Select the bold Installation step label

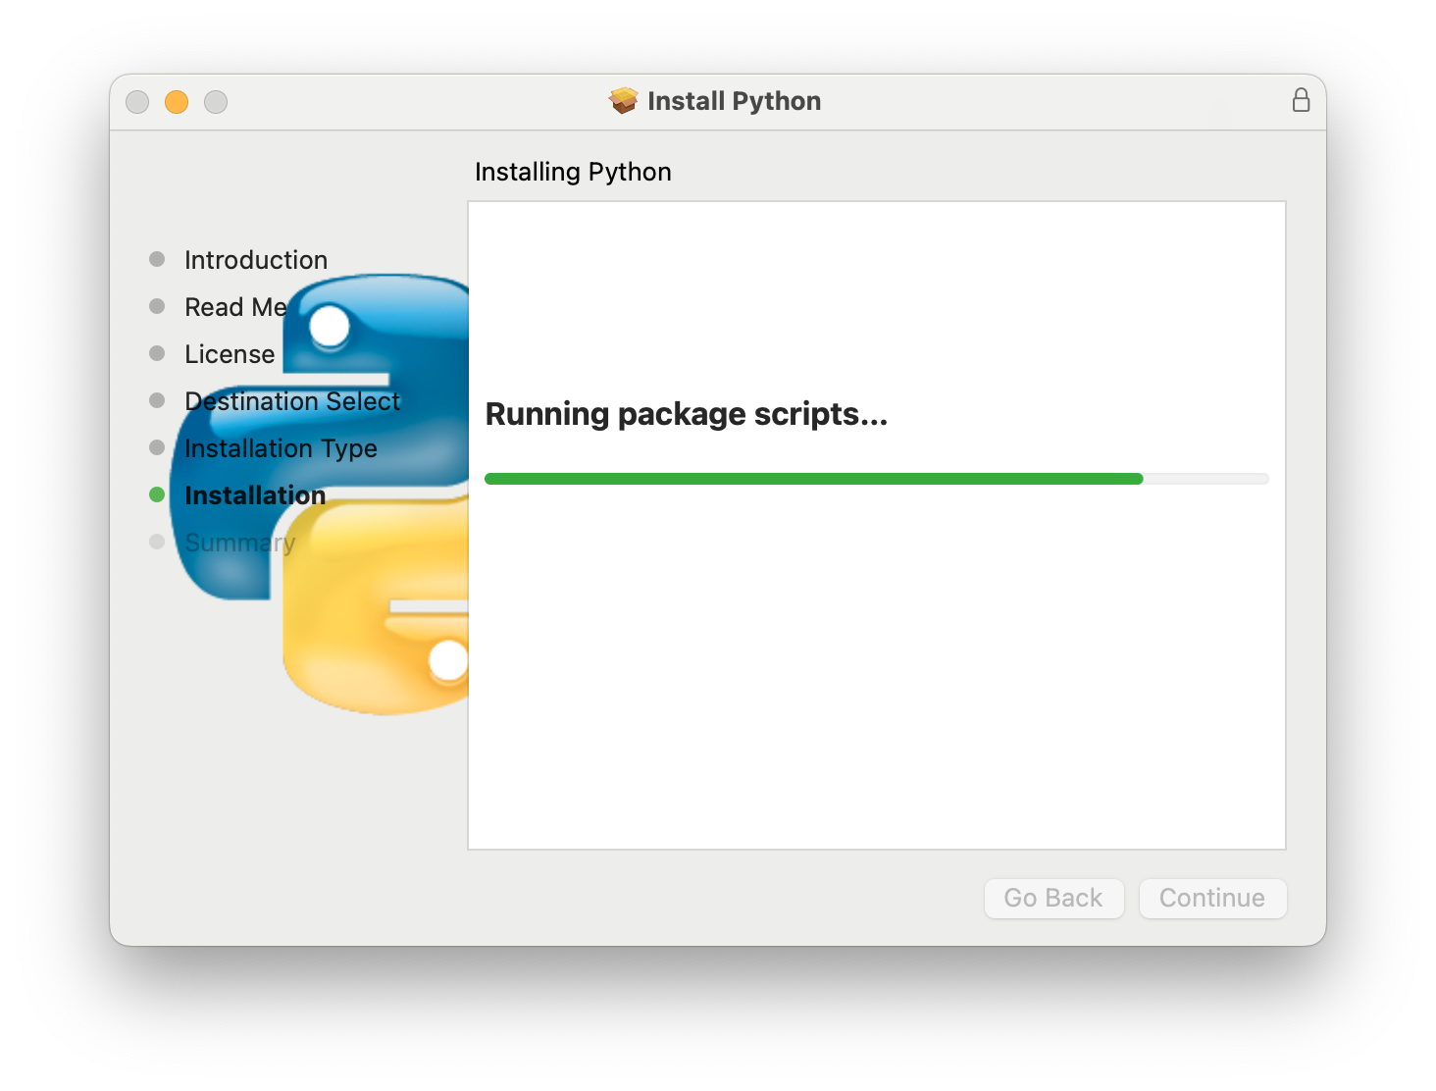coord(255,495)
